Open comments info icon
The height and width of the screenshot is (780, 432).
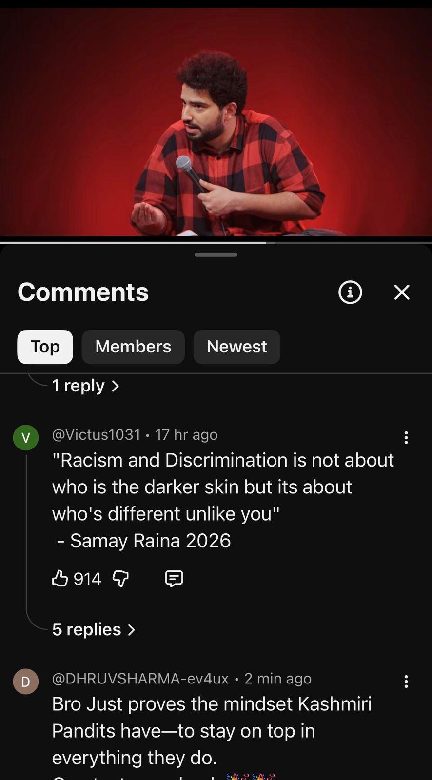pos(350,292)
